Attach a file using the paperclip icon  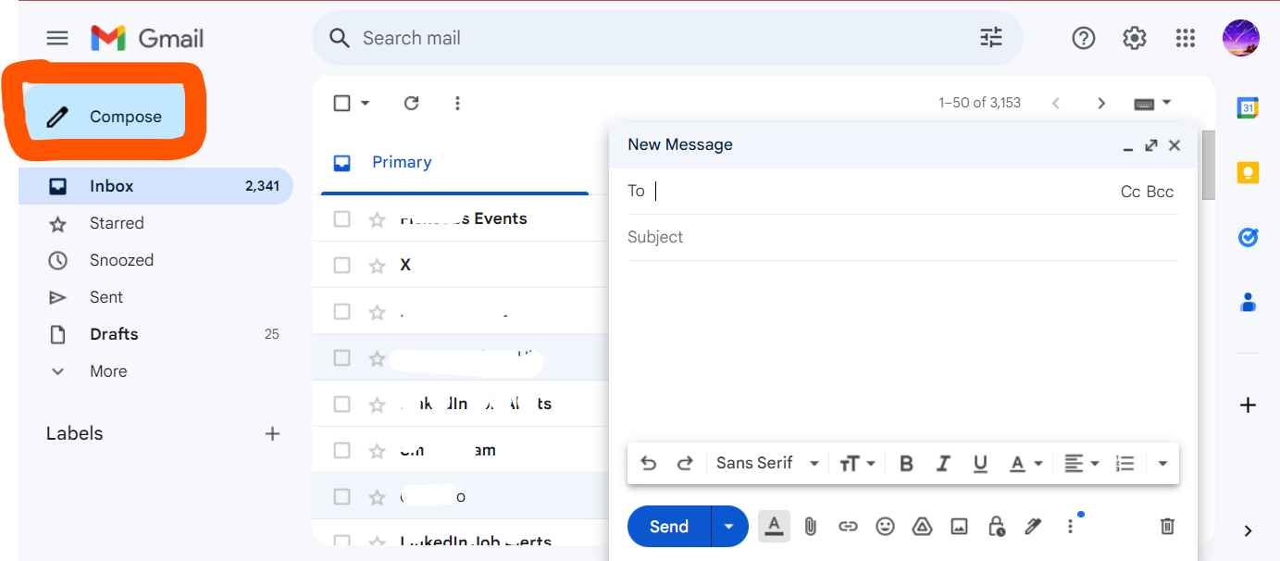click(811, 526)
